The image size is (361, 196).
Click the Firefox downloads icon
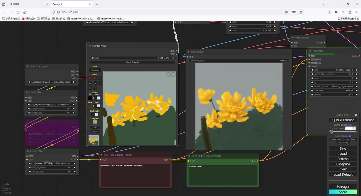(x=329, y=12)
